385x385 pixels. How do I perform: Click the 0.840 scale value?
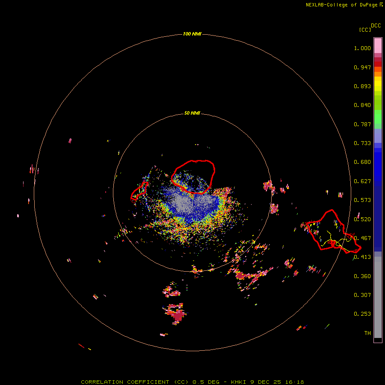[362, 105]
